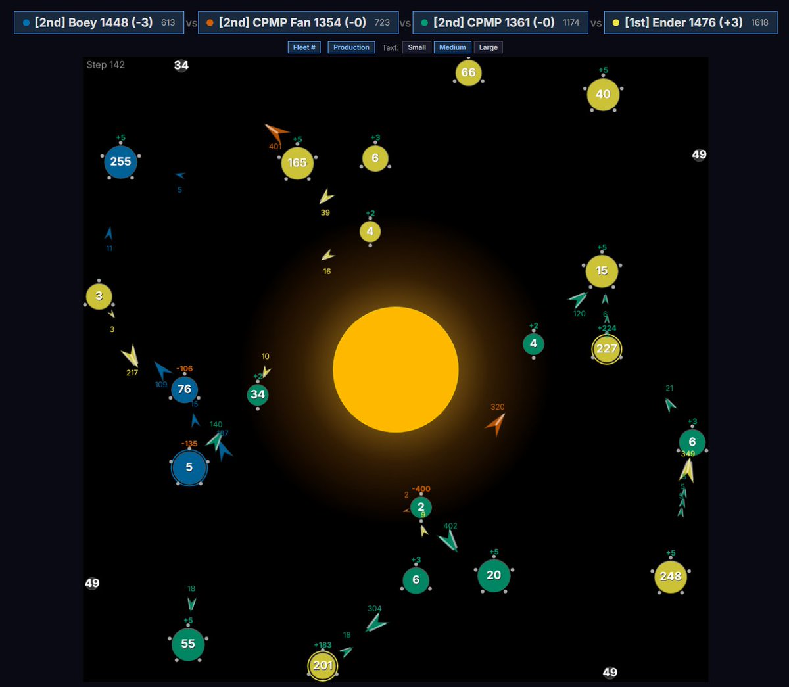789x687 pixels.
Task: Click the blue planet labeled 76
Action: (185, 389)
